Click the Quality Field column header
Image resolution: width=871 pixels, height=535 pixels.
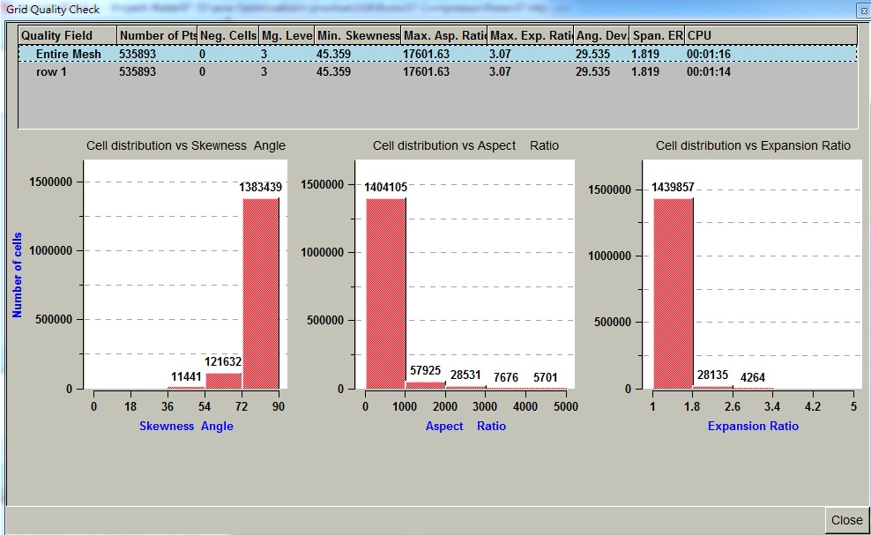(x=68, y=35)
